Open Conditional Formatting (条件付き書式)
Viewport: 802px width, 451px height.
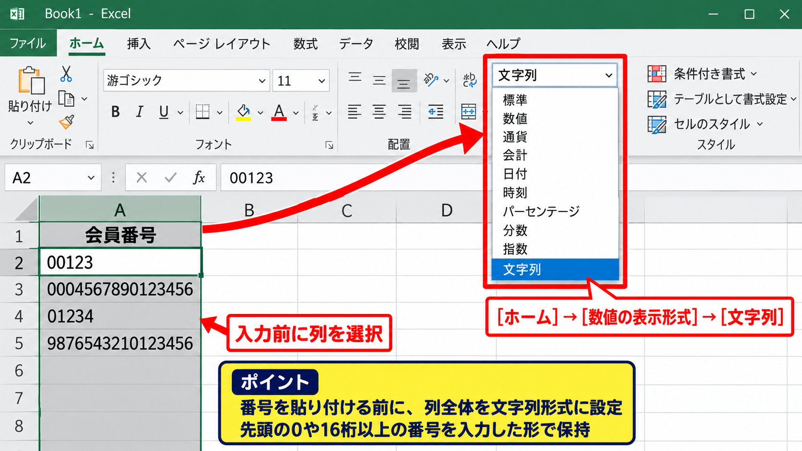702,74
